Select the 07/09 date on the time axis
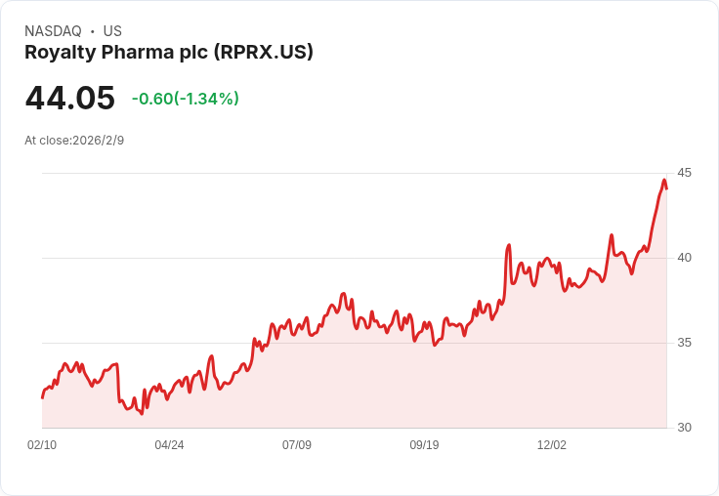The width and height of the screenshot is (719, 496). tap(297, 445)
